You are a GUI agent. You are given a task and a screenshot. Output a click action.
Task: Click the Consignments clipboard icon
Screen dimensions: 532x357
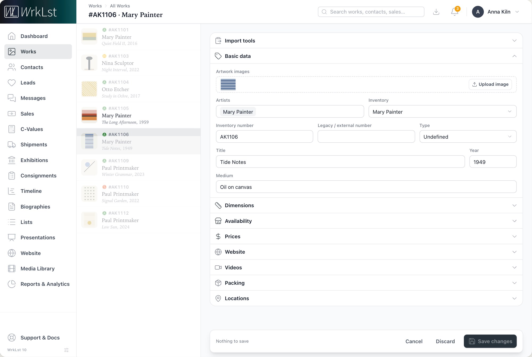pos(12,176)
